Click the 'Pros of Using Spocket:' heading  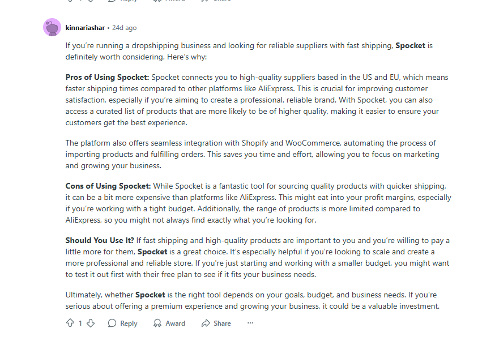click(x=107, y=78)
